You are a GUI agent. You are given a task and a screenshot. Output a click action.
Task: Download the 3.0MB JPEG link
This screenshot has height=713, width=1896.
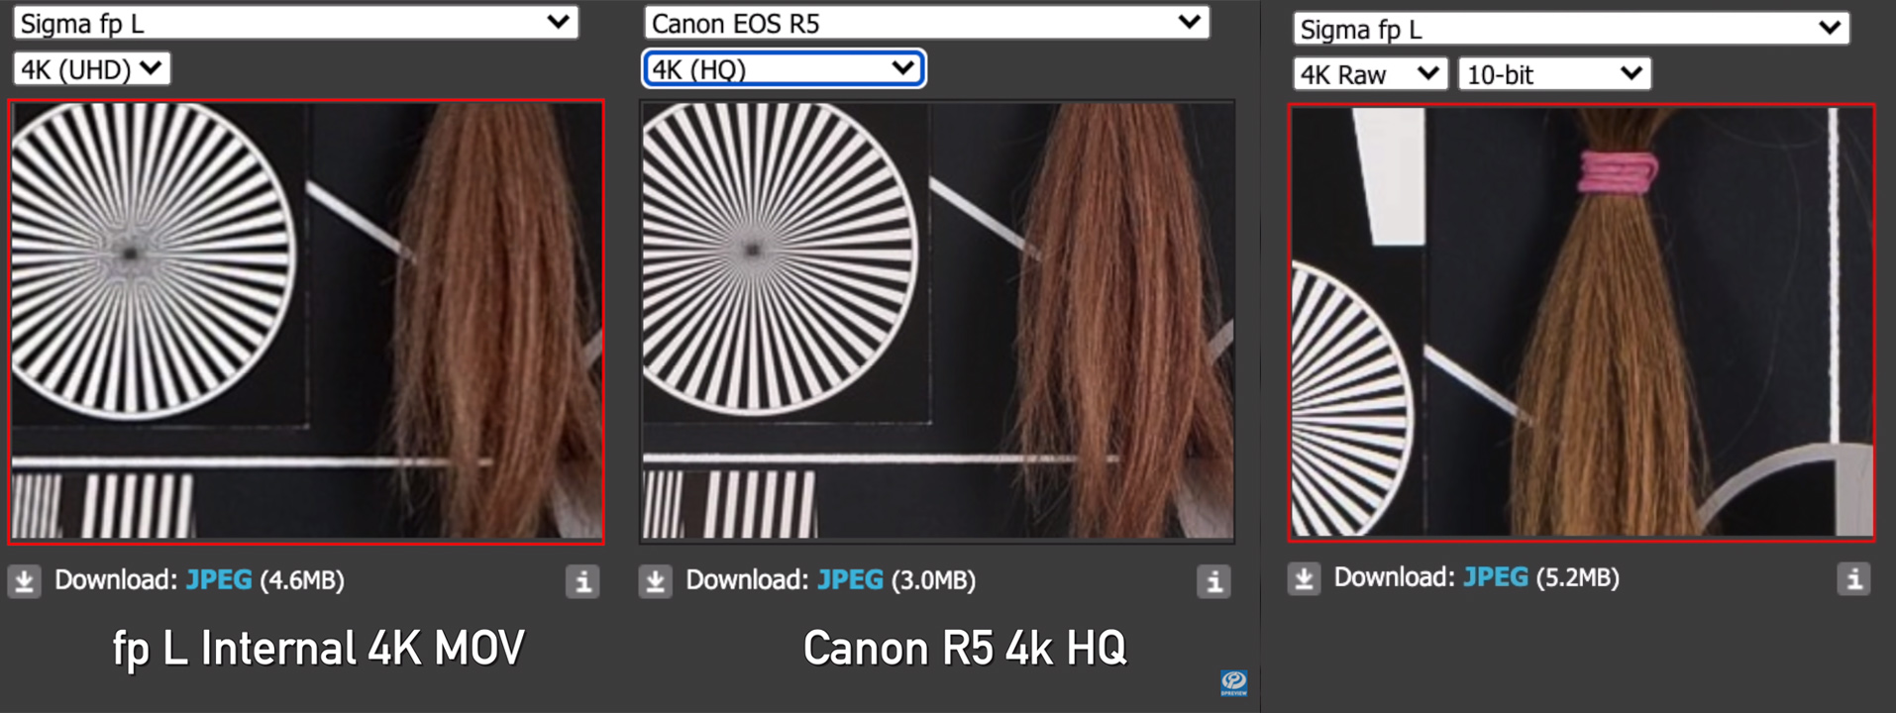click(x=850, y=580)
